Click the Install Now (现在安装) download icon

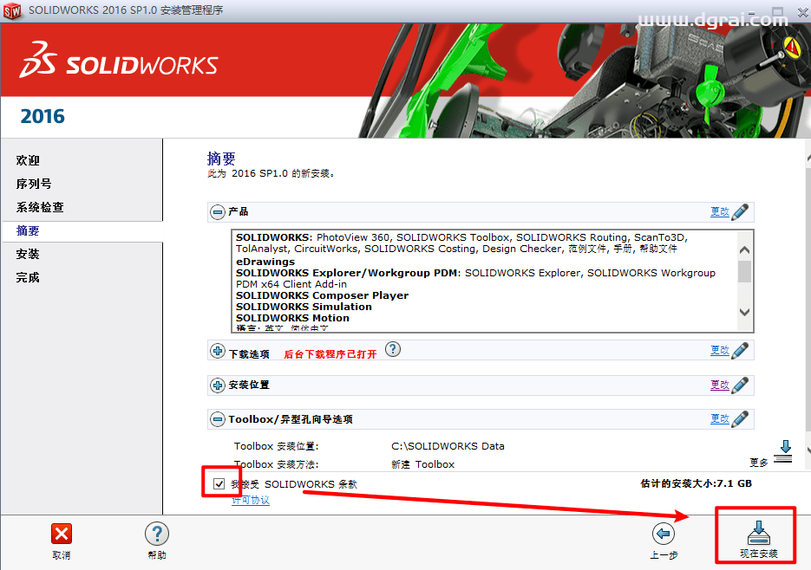758,534
